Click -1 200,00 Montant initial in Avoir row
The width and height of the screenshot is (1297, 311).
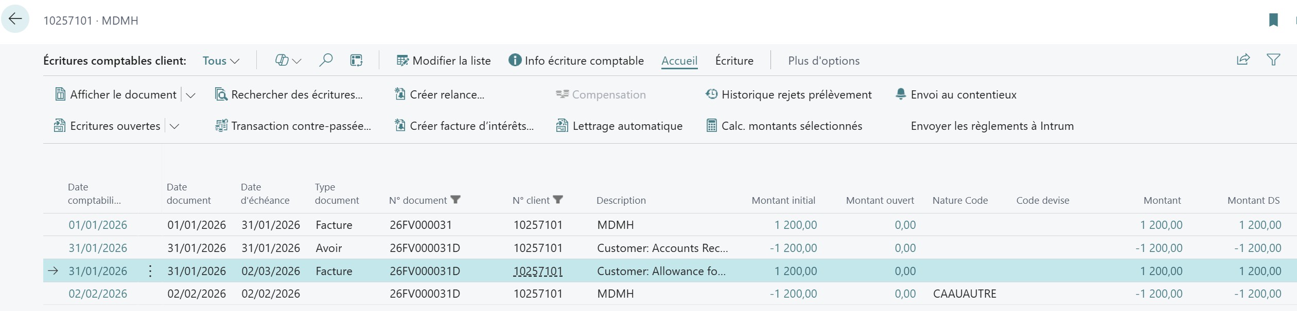(x=793, y=248)
